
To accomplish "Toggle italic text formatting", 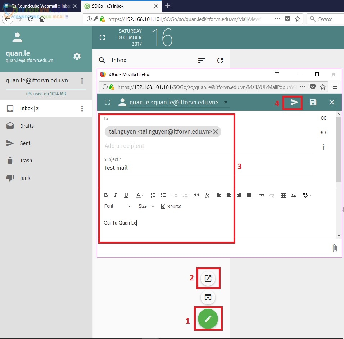I will [x=116, y=195].
